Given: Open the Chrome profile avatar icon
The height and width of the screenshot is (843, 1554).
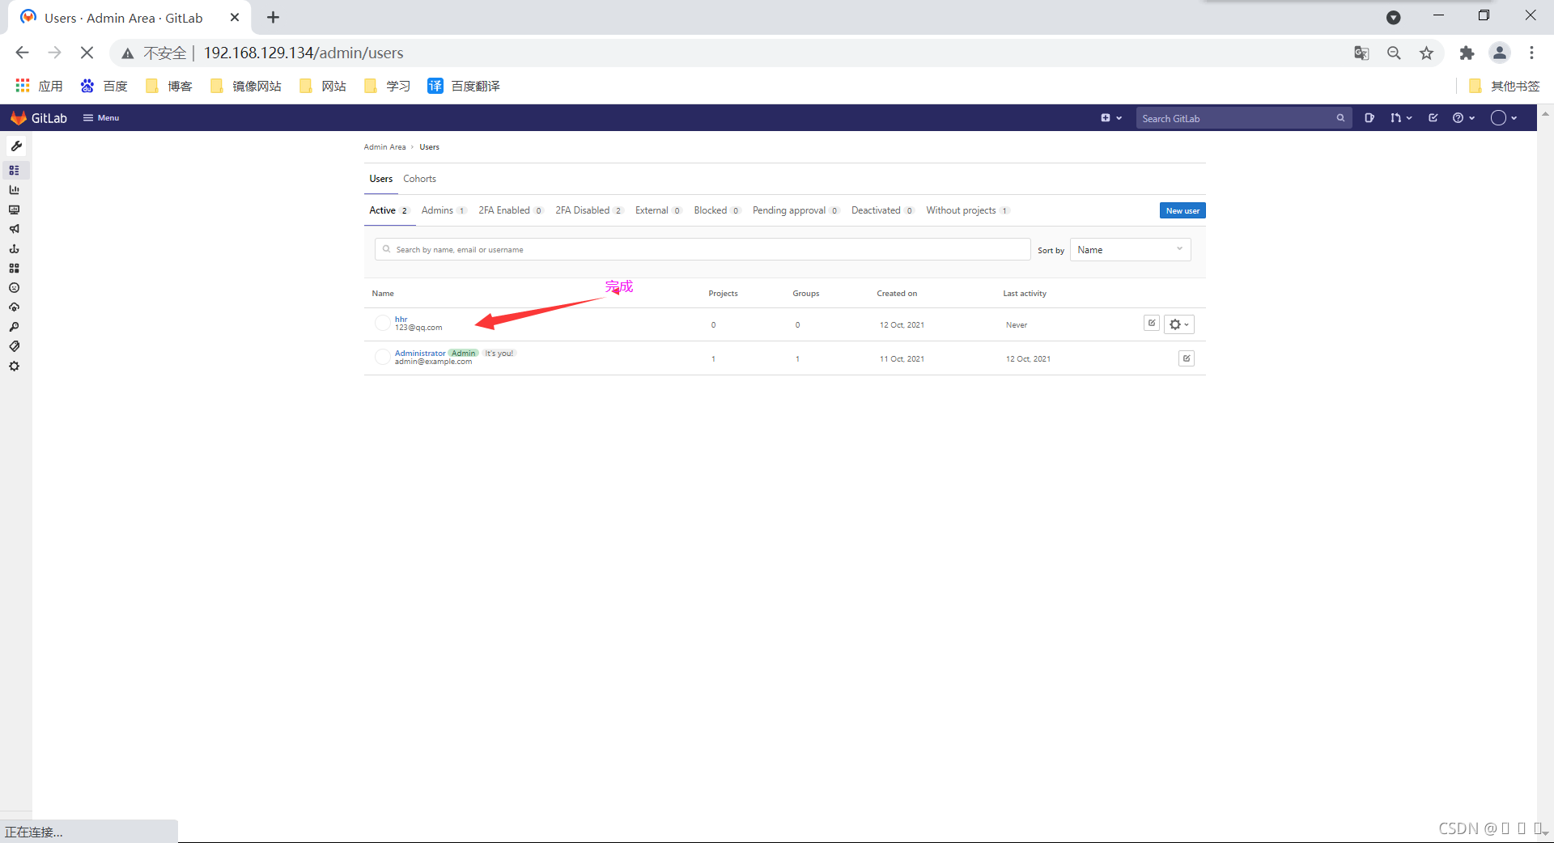Looking at the screenshot, I should [x=1499, y=53].
